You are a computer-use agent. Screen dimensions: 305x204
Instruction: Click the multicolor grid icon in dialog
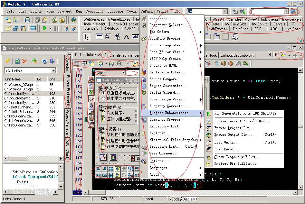pos(113,157)
